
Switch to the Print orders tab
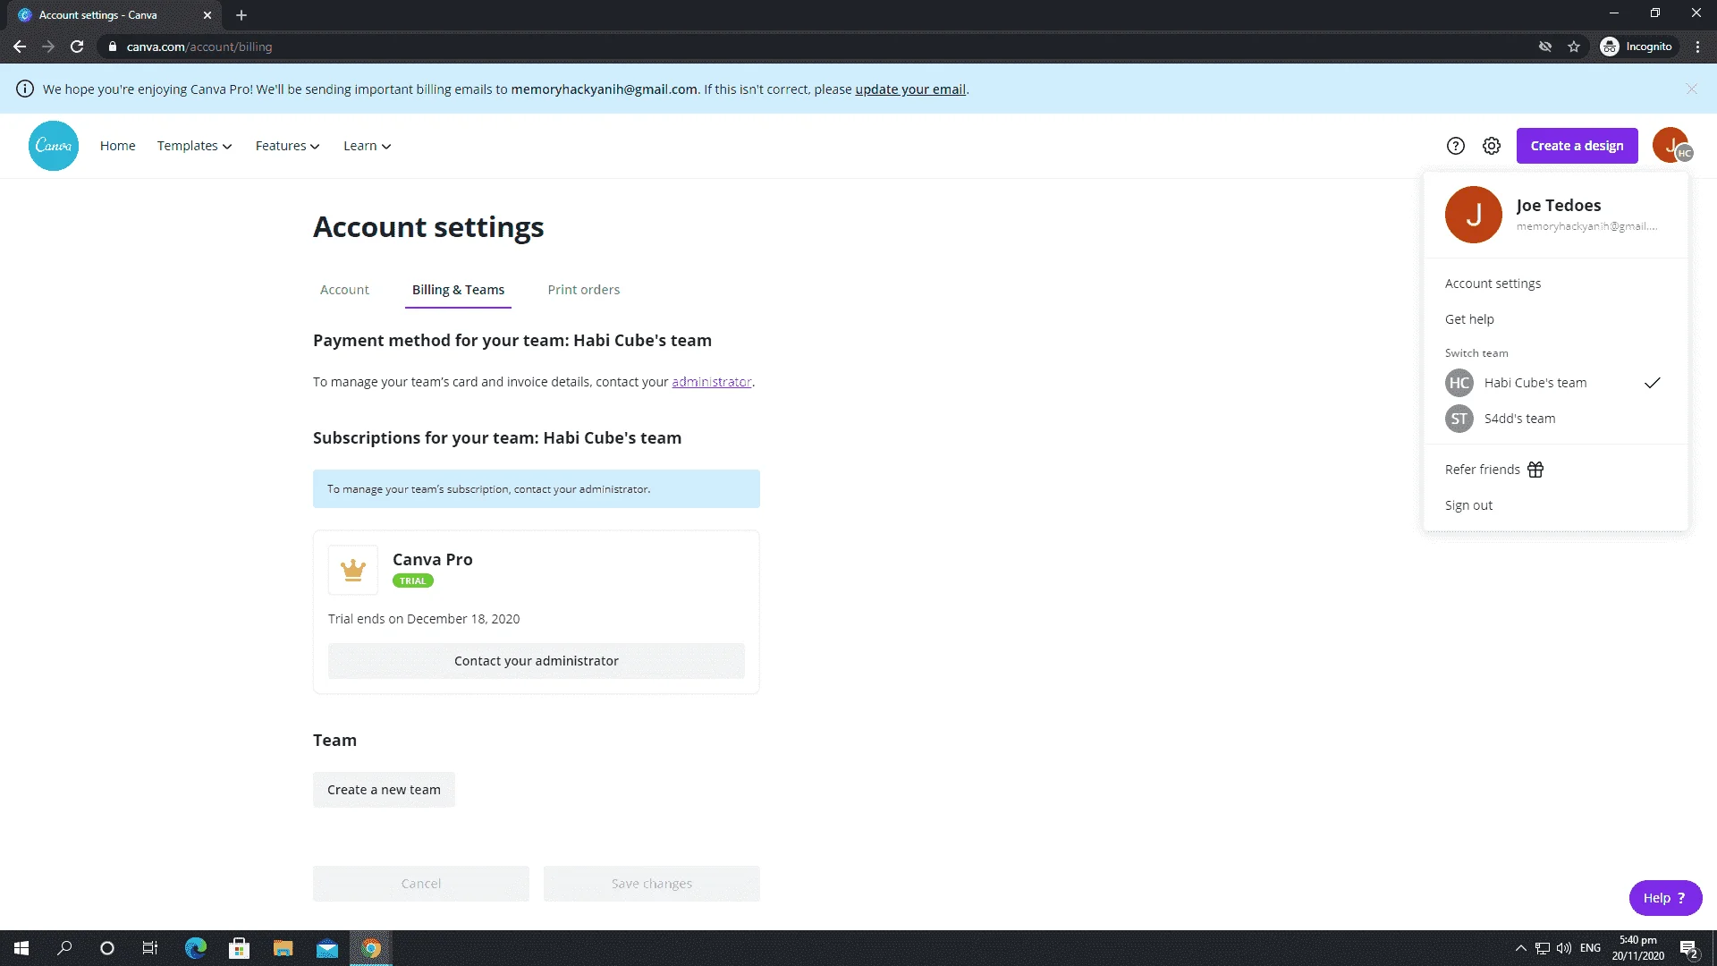click(x=584, y=290)
